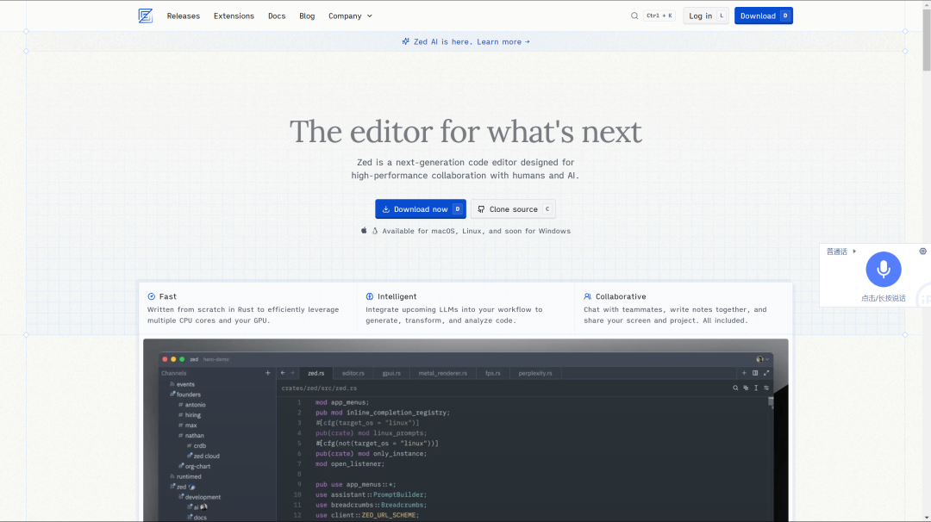Switch to the fps.rs tab

click(493, 373)
